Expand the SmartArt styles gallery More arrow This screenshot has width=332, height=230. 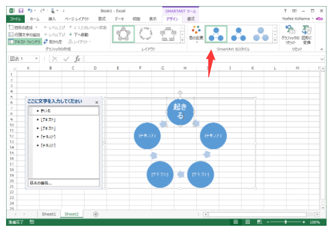point(275,40)
